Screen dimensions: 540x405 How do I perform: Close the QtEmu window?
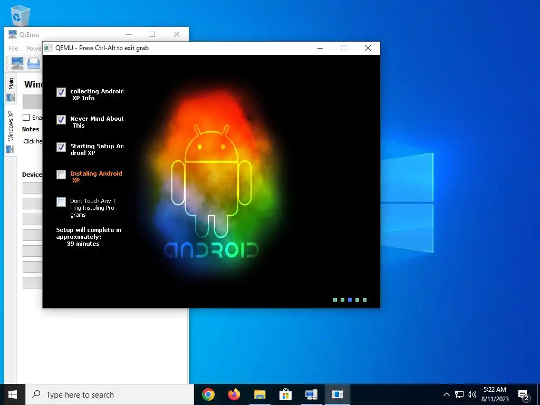176,34
